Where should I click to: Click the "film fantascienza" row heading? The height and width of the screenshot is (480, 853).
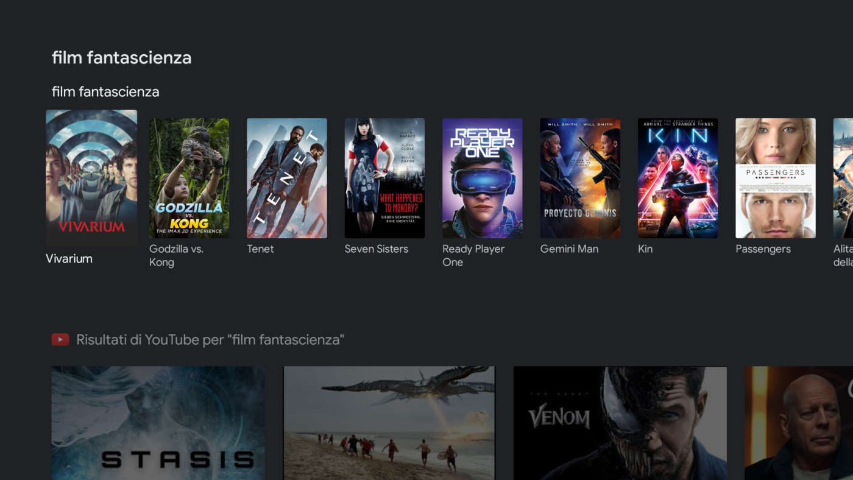click(x=105, y=92)
